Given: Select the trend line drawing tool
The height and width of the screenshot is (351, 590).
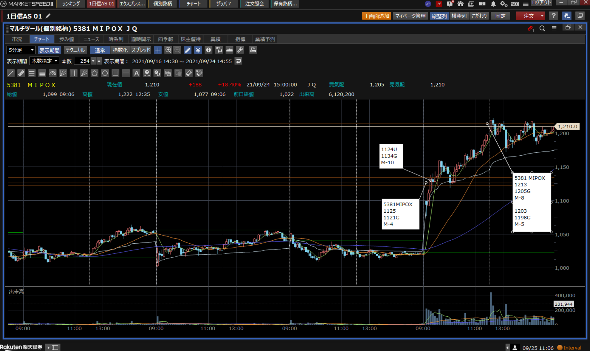Looking at the screenshot, I should [11, 73].
